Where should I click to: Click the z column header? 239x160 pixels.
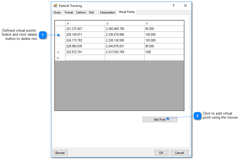click(164, 23)
